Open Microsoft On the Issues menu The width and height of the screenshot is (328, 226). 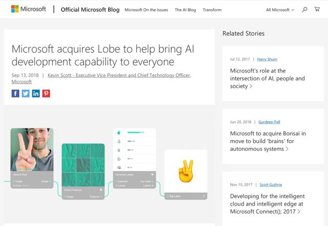[146, 10]
